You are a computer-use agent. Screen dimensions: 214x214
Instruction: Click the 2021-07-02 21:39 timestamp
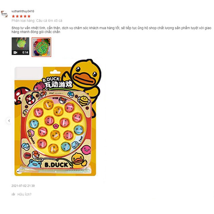tap(23, 186)
